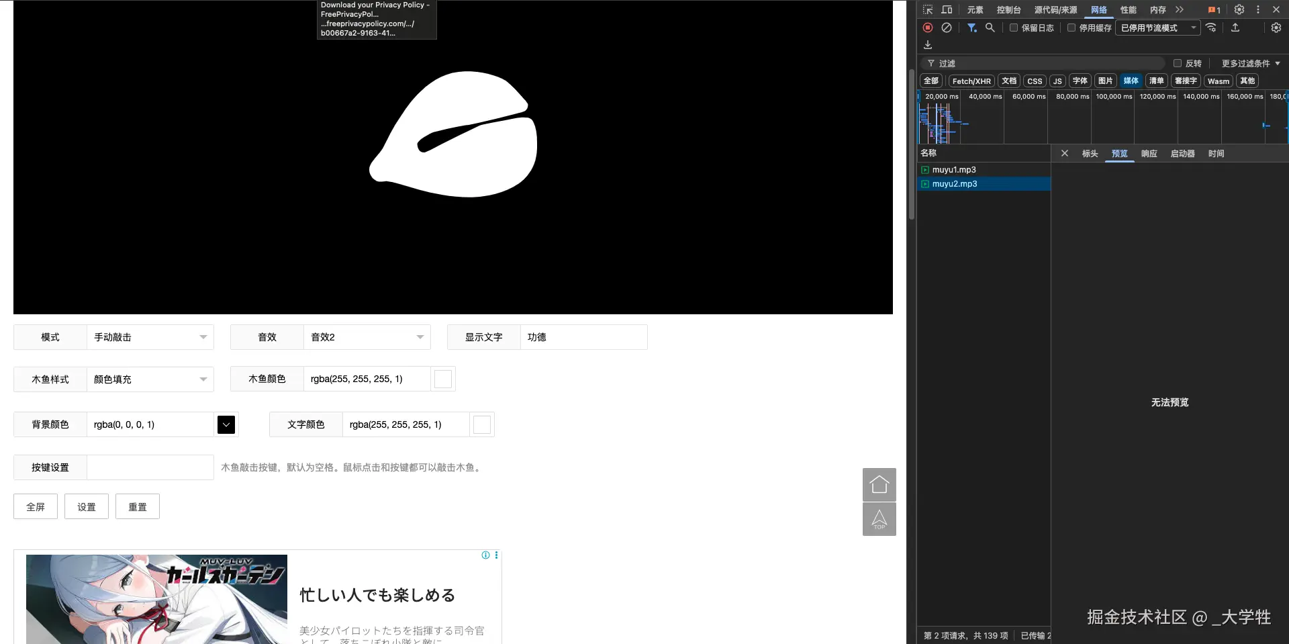Enable the 停用缓存 checkbox
The image size is (1289, 644).
click(1071, 28)
